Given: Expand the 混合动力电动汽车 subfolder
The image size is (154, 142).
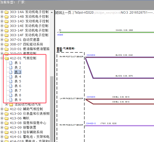Looking at the screenshot, I should point(6,104).
